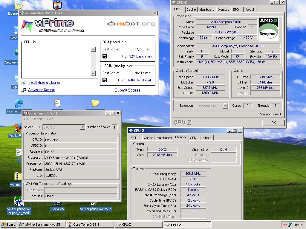
Task: Click the Start button
Action: [8, 225]
